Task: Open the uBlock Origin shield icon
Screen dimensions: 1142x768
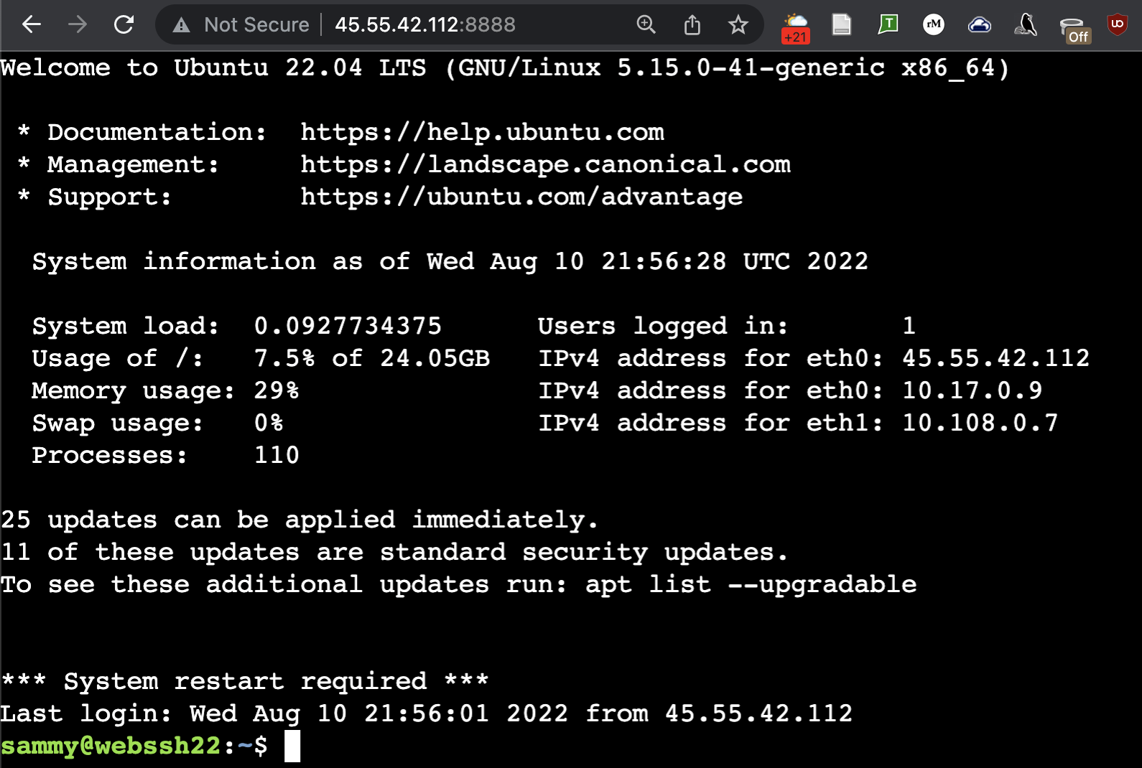Action: click(x=1117, y=24)
